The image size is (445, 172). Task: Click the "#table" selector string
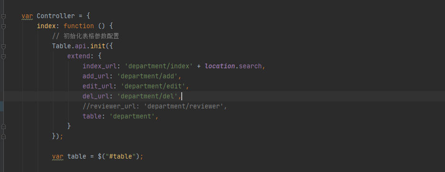coord(121,156)
